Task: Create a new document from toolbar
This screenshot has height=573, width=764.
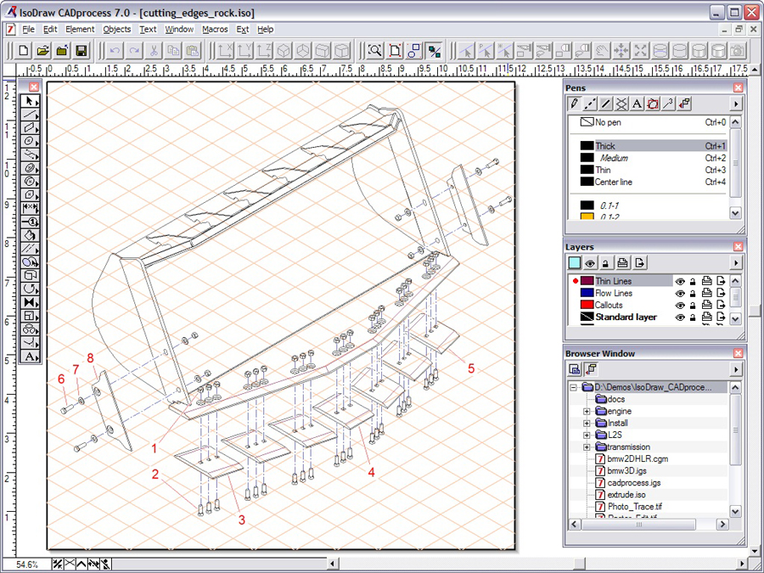Action: [24, 51]
